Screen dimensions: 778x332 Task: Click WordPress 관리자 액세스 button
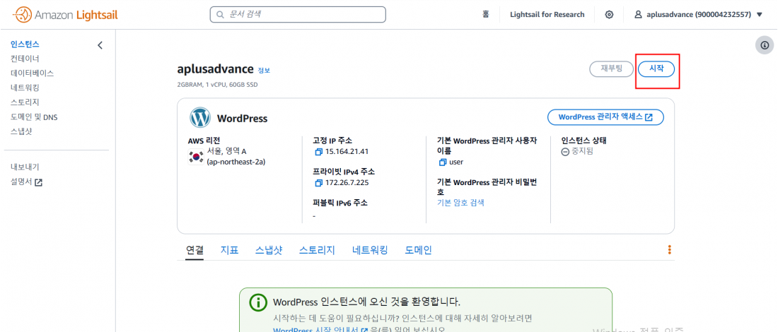tap(606, 117)
